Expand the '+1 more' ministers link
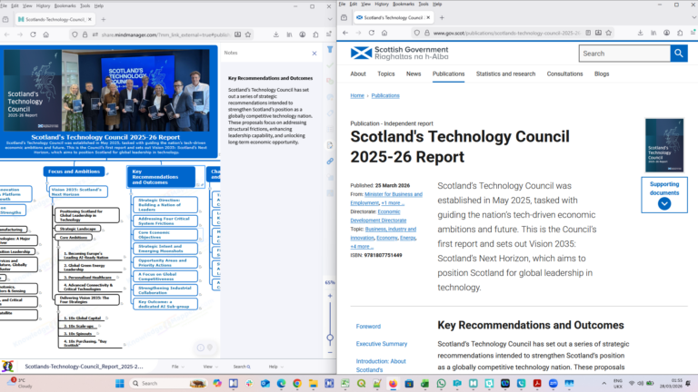698x392 pixels. 393,202
